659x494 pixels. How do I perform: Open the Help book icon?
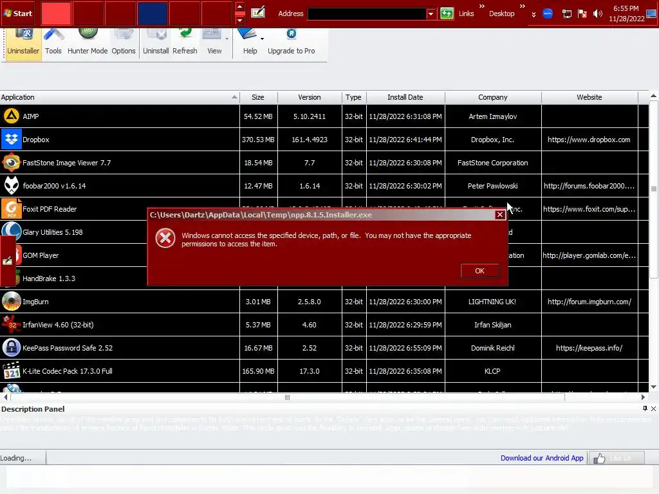coord(246,35)
